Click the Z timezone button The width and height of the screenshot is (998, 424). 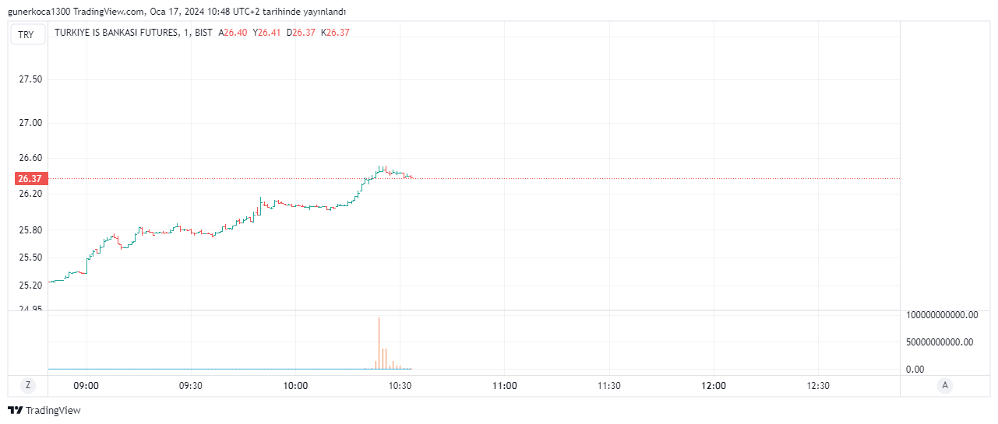click(28, 385)
